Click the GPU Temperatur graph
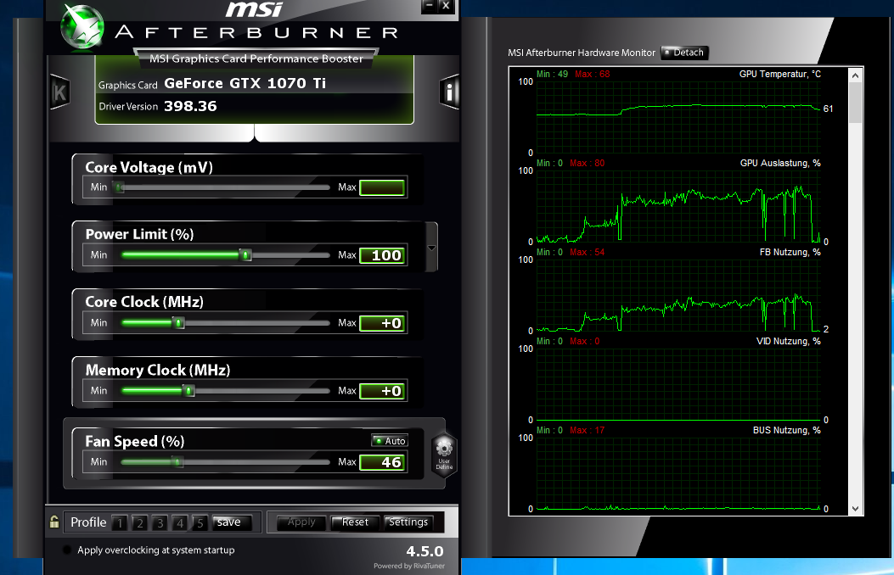Viewport: 894px width, 575px height. click(x=678, y=117)
